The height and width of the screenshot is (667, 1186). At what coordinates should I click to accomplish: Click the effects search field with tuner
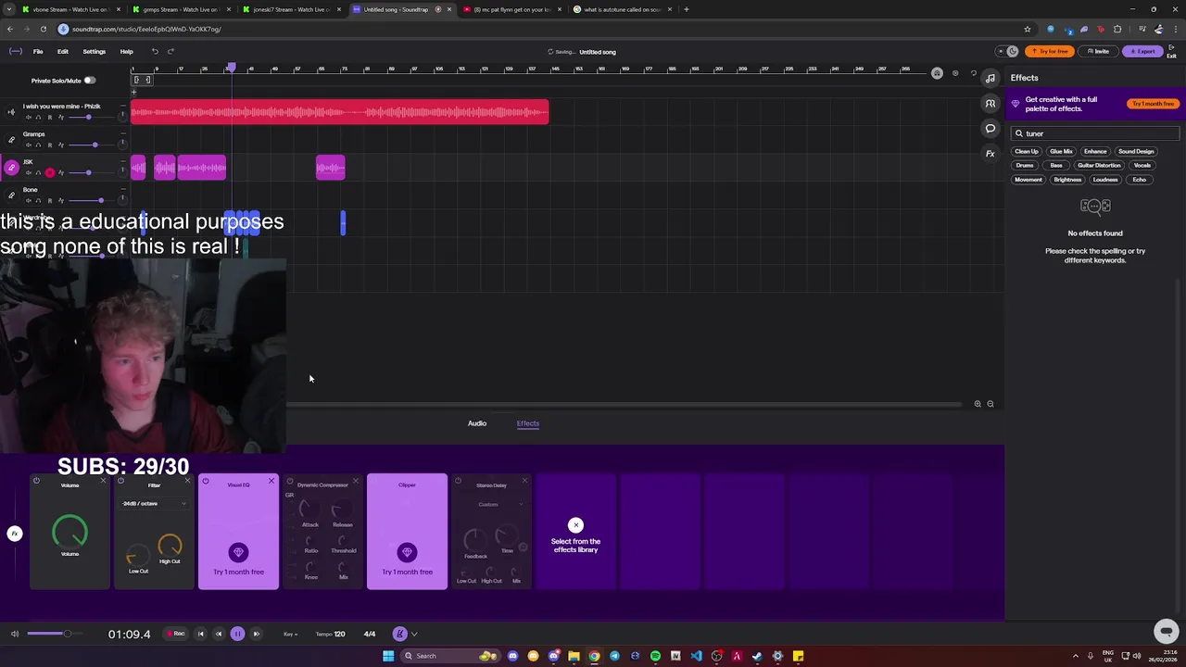click(x=1095, y=133)
